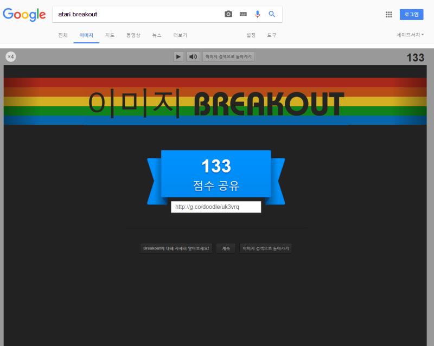Click top 이미지 검색으로 돌아가기 button
434x346 pixels.
tap(228, 57)
